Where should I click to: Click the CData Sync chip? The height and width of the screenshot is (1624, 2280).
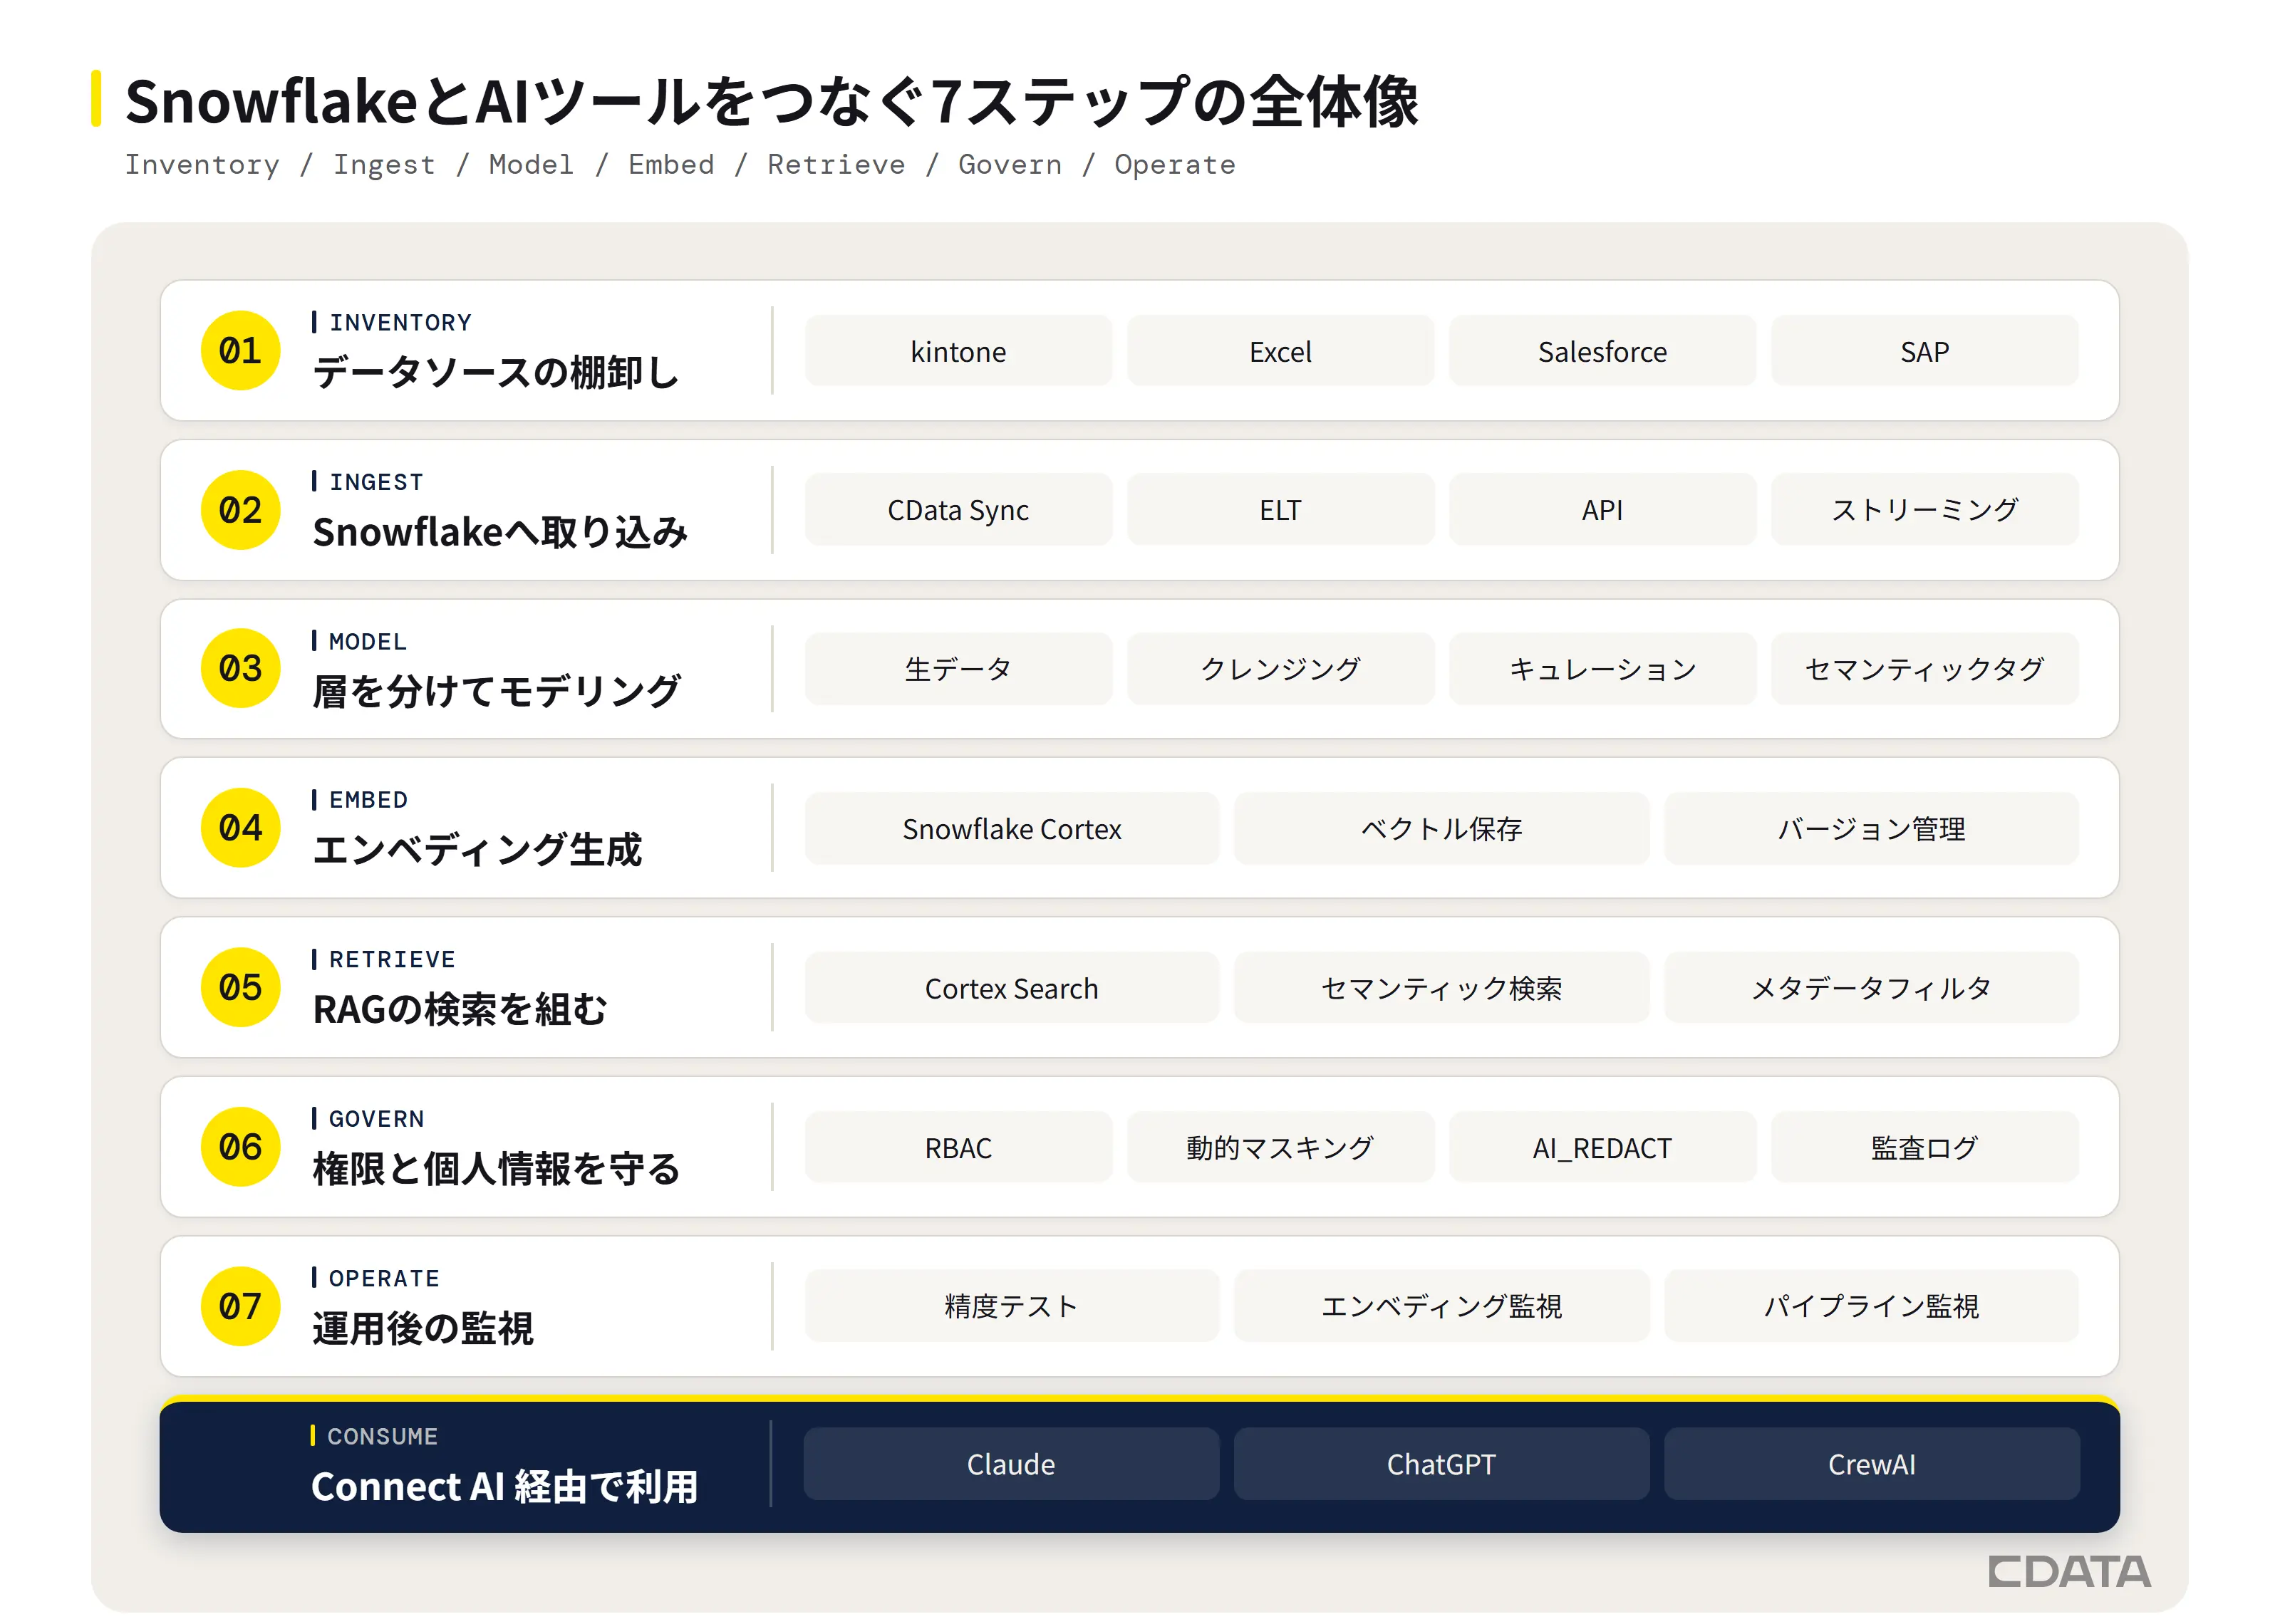click(958, 510)
